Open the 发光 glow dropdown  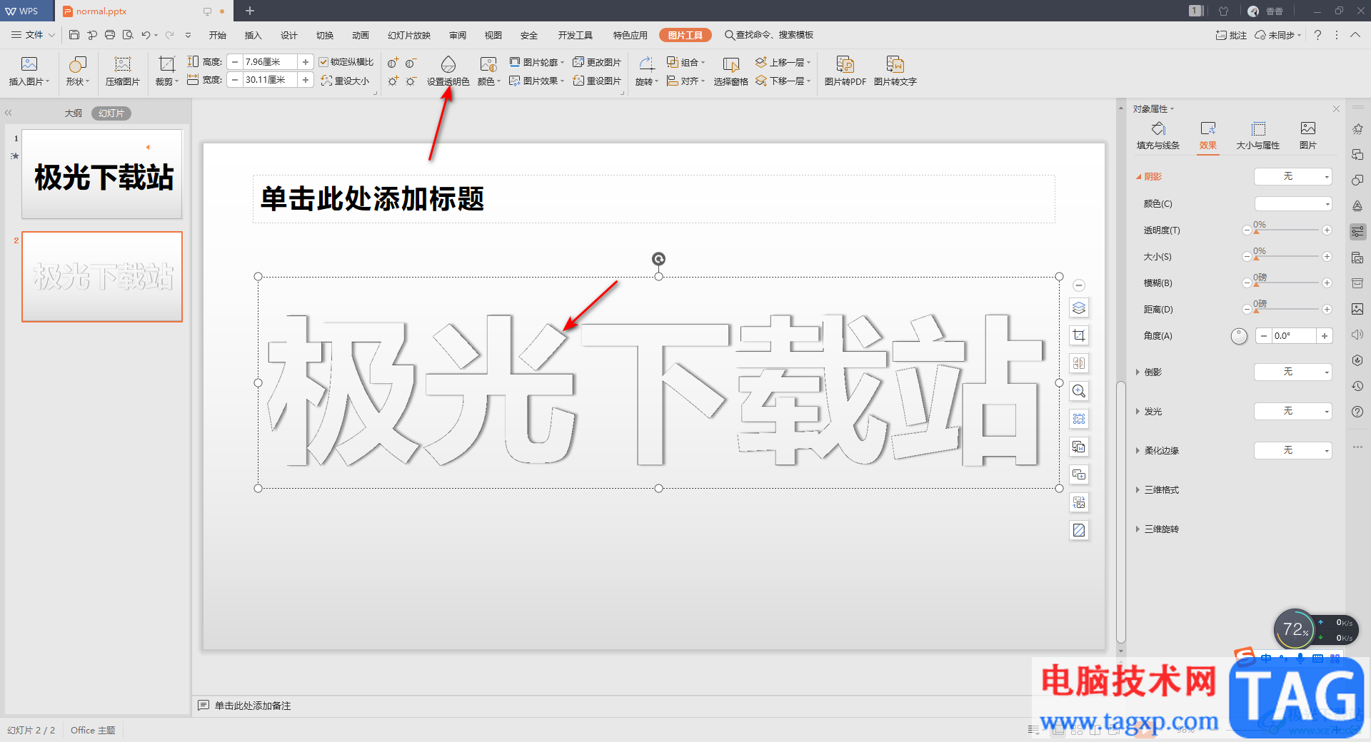(x=1293, y=411)
